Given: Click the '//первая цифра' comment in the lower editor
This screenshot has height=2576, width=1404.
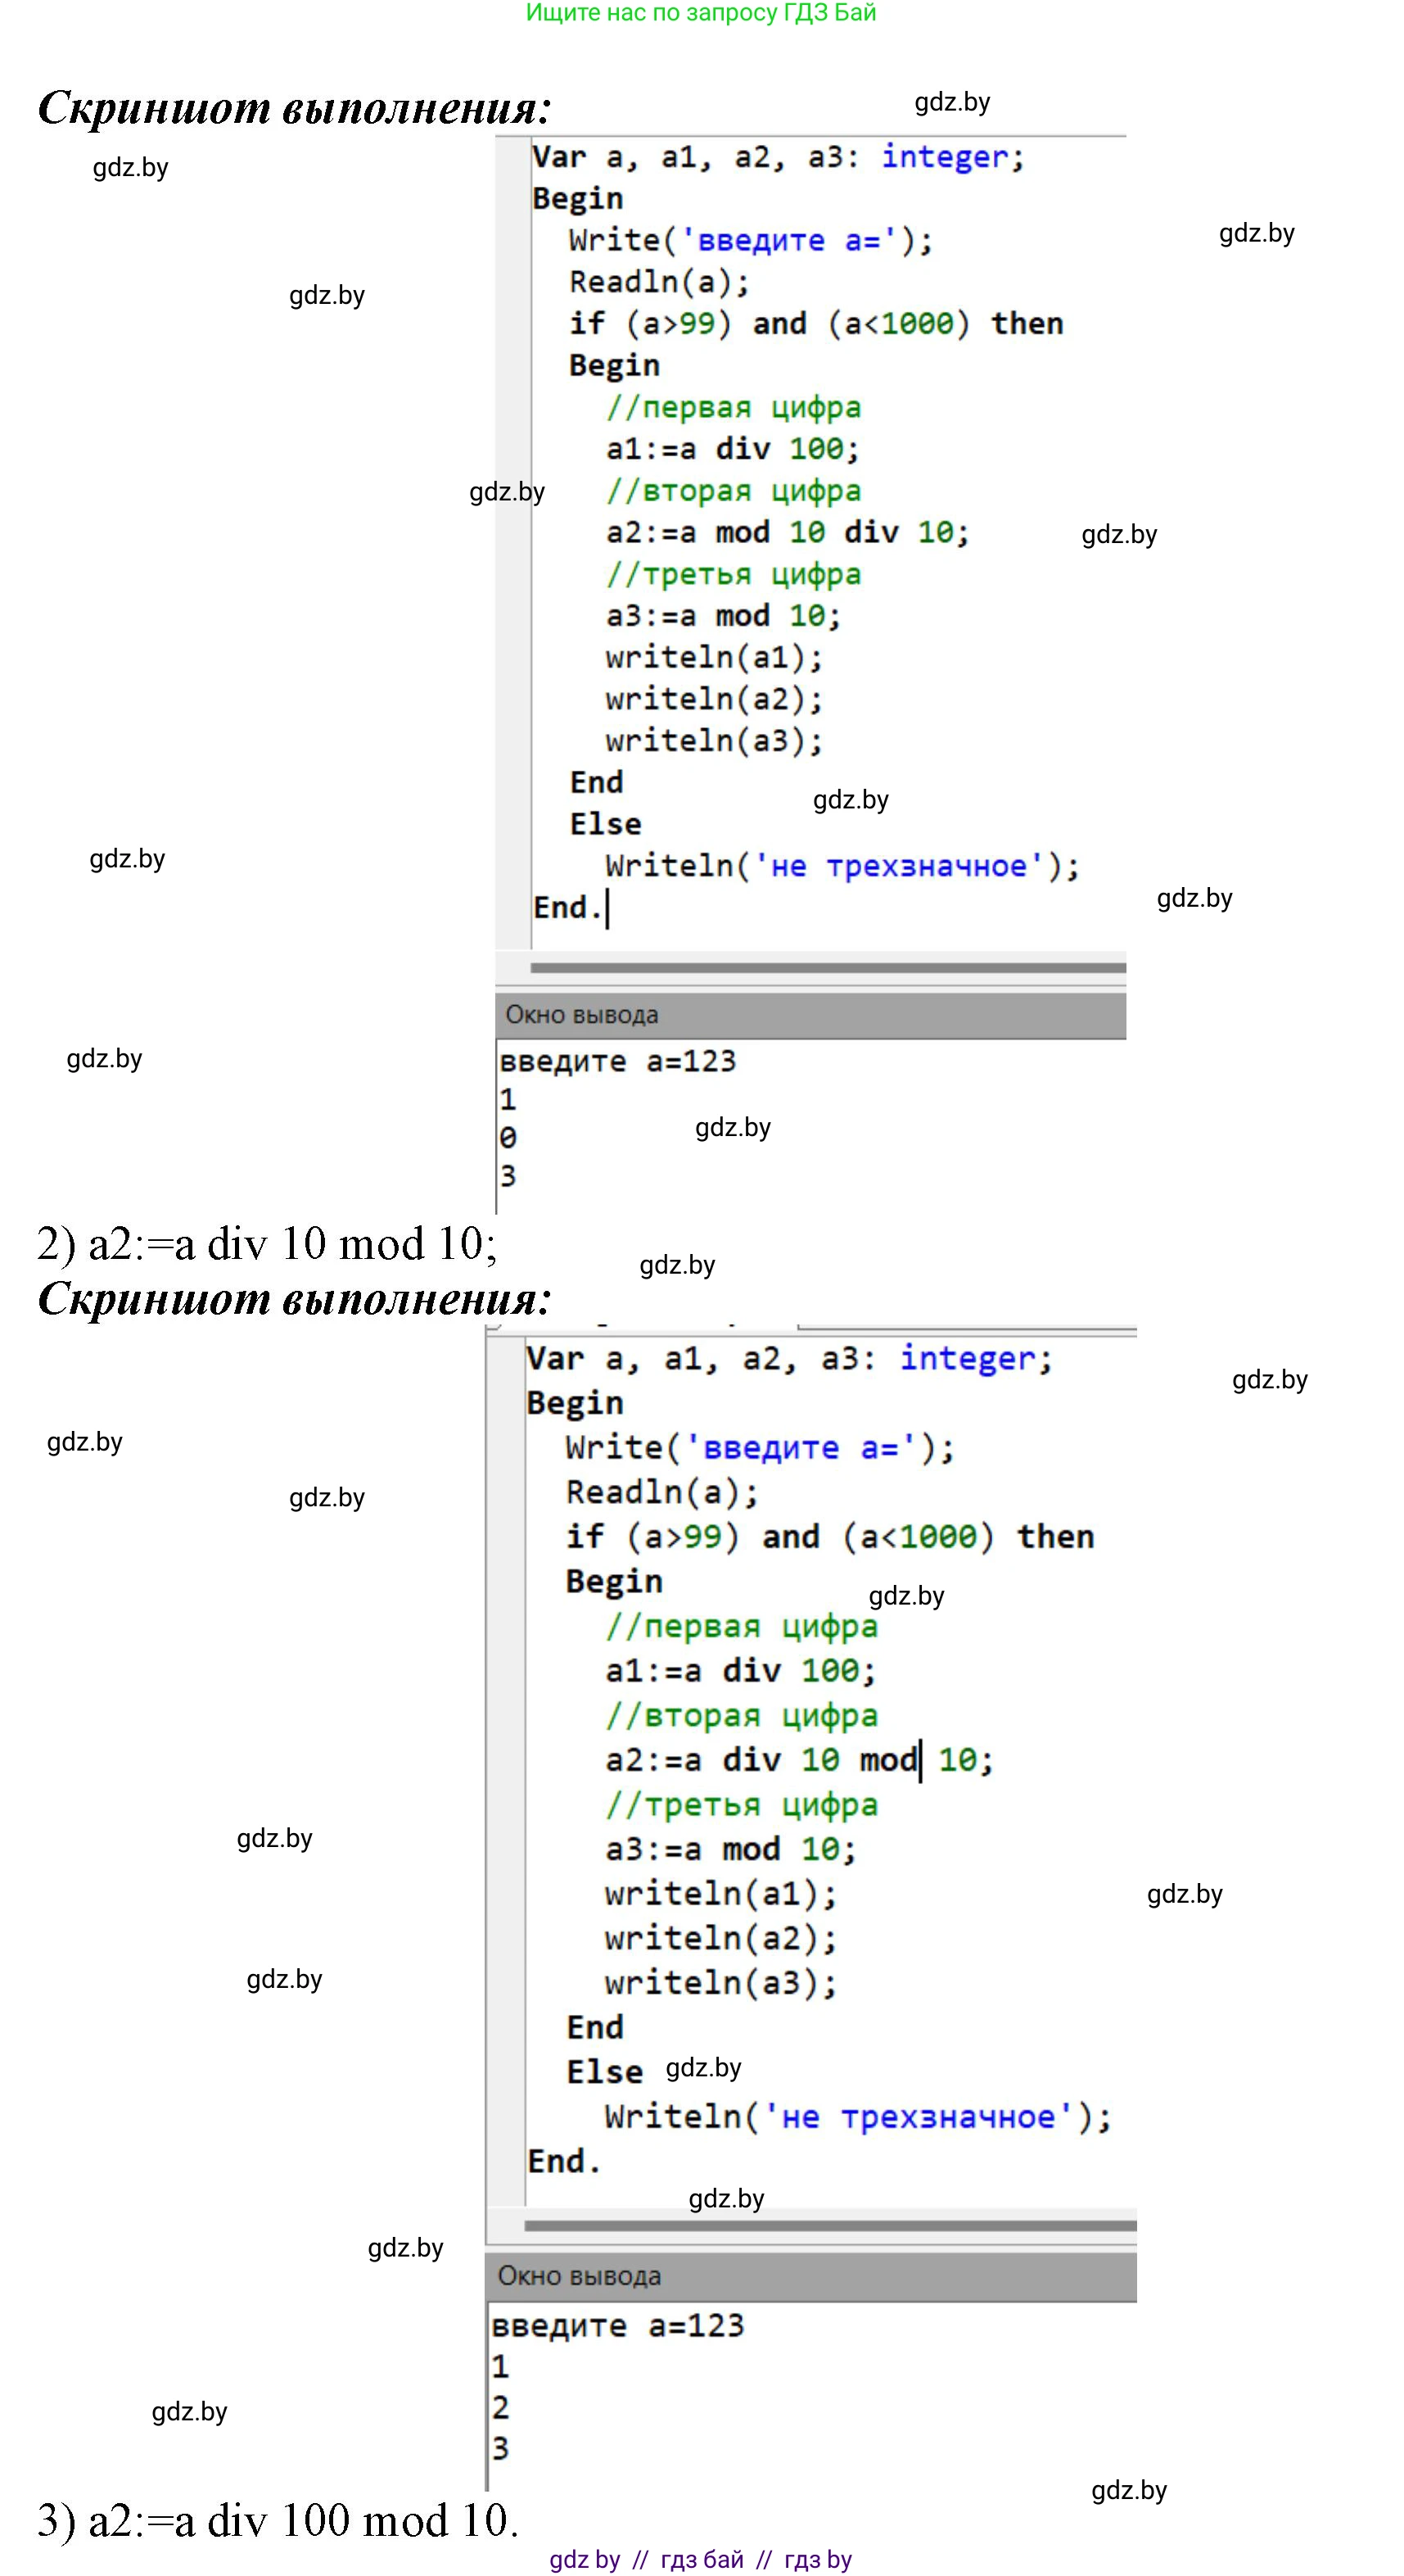Looking at the screenshot, I should pos(740,1626).
